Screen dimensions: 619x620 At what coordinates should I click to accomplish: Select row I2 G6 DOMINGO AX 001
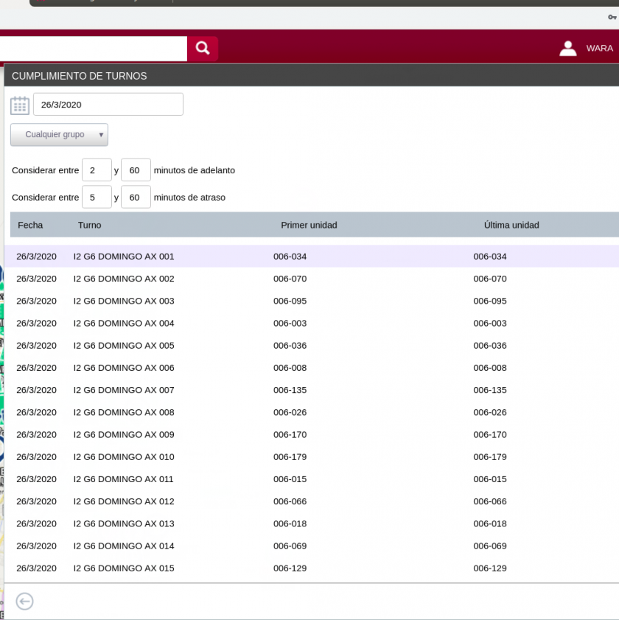(124, 257)
